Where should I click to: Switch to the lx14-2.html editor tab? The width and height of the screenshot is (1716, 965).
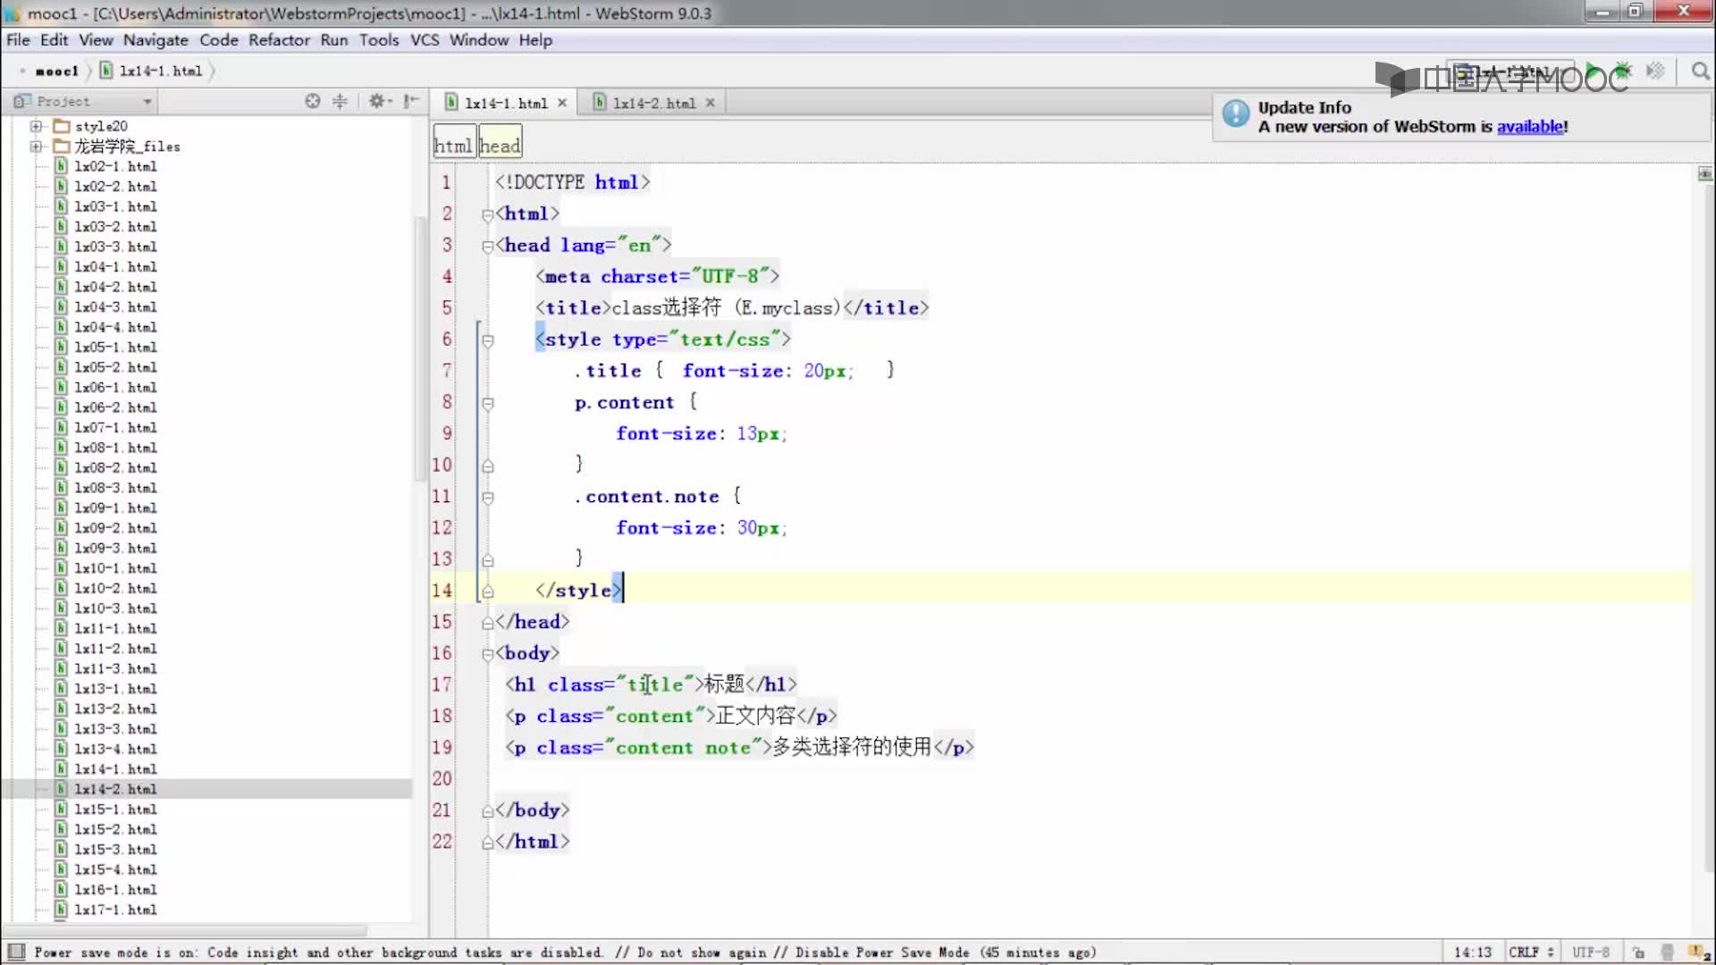[x=653, y=103]
